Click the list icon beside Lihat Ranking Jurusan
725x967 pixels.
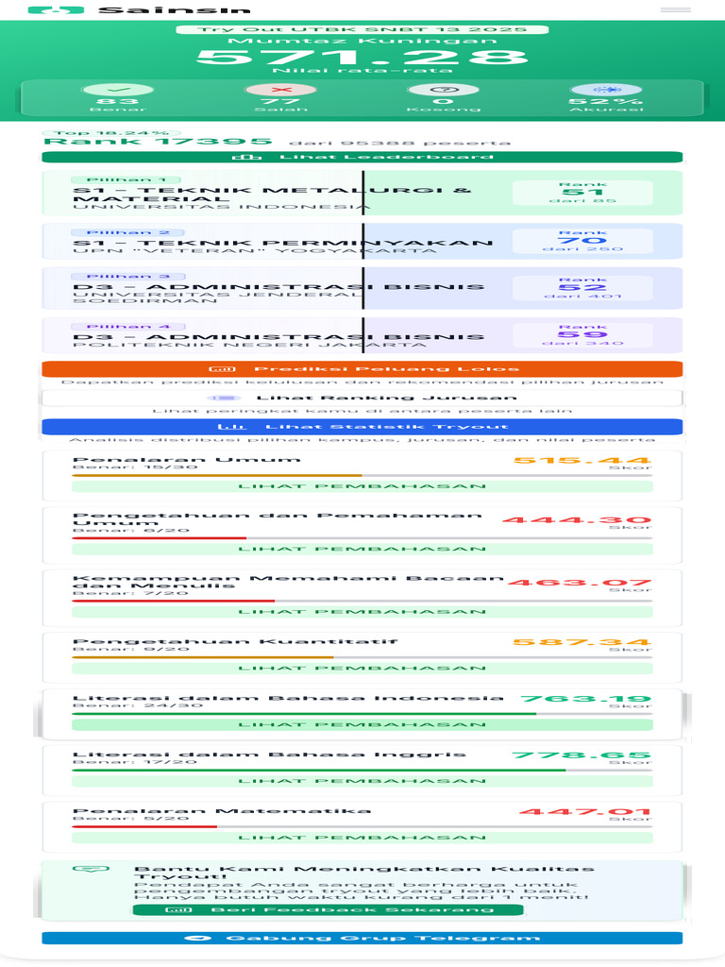(224, 398)
